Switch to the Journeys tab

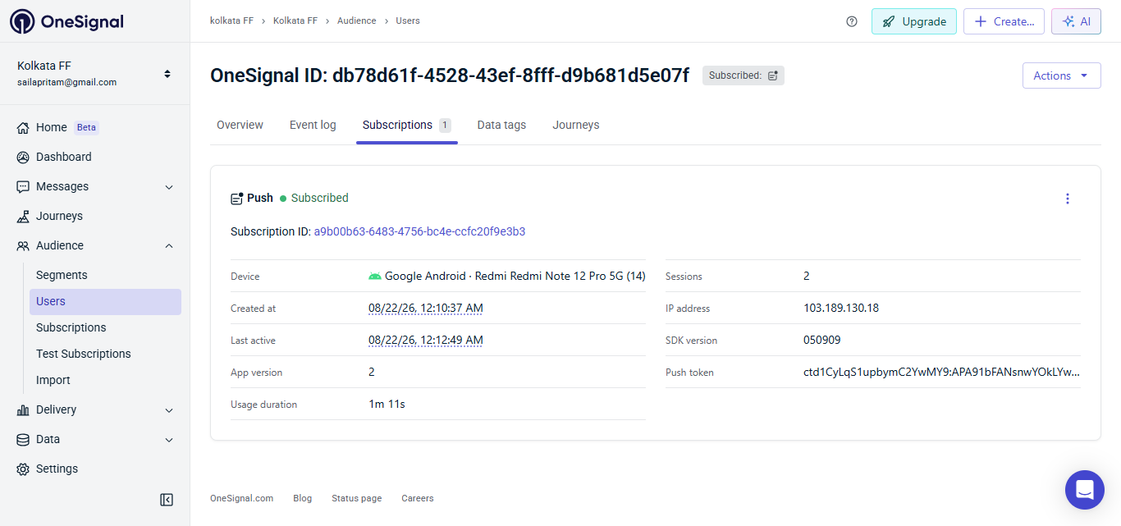tap(576, 125)
